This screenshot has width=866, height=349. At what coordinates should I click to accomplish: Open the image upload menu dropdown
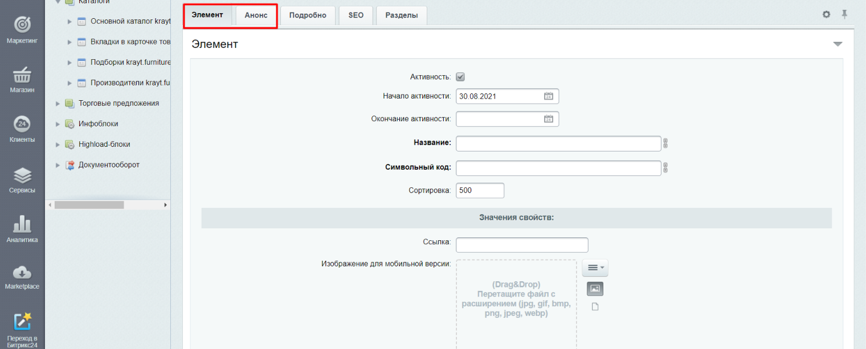595,268
